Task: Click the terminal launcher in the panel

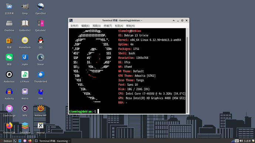Action: pos(15,141)
